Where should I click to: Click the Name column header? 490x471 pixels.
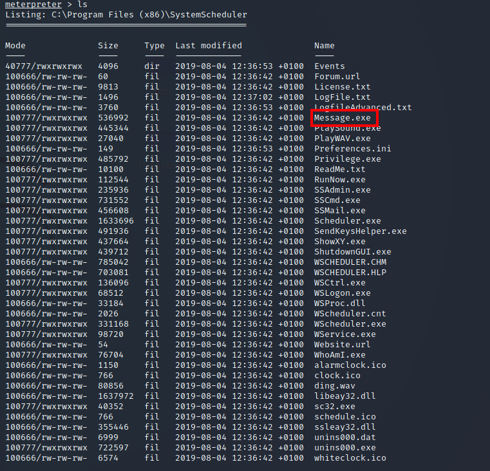pos(324,46)
